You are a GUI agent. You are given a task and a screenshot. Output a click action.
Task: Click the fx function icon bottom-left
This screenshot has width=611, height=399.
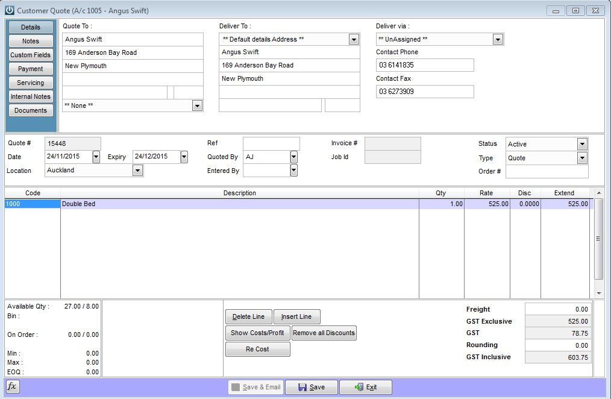[12, 386]
